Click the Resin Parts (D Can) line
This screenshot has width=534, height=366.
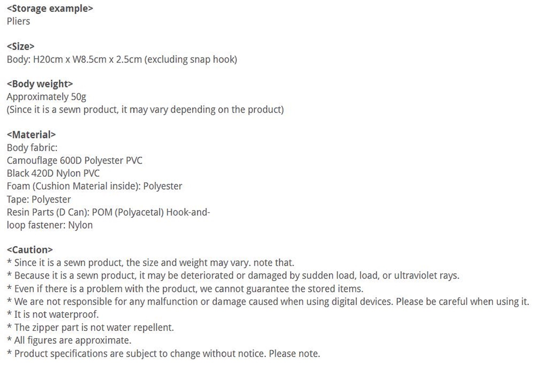pyautogui.click(x=108, y=212)
